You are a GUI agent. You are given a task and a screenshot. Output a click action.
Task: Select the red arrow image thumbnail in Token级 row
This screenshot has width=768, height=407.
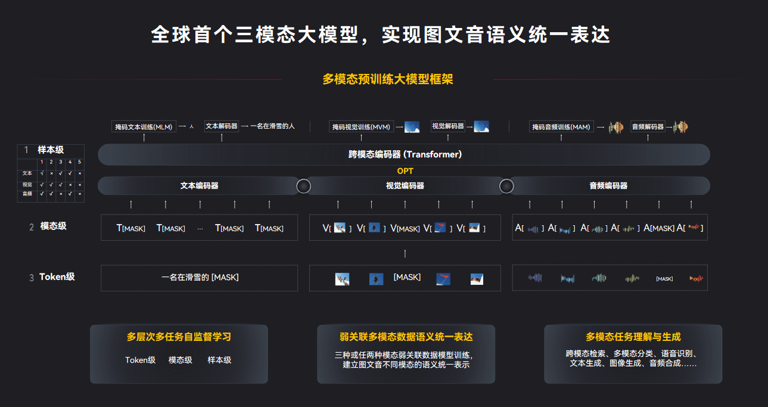click(x=443, y=278)
